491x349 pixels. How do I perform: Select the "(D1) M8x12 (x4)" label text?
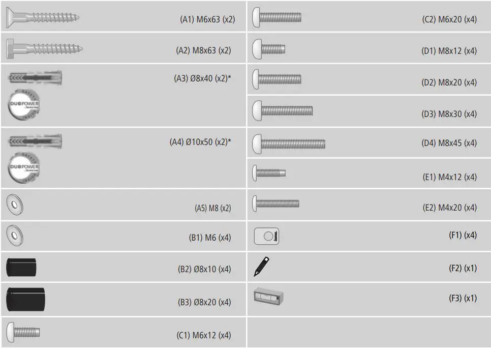coord(449,51)
